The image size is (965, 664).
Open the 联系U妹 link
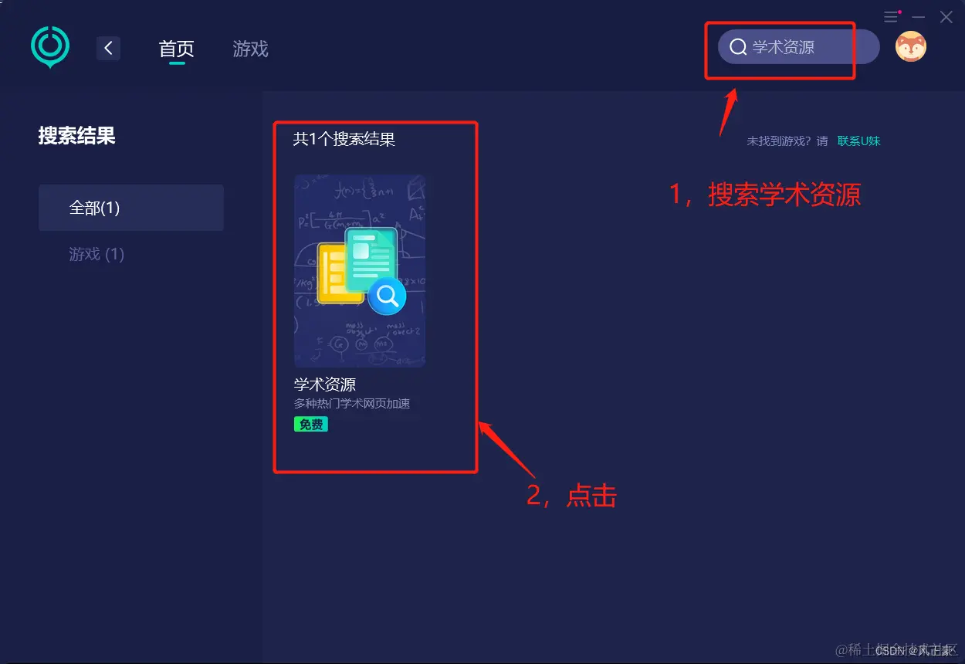coord(859,141)
